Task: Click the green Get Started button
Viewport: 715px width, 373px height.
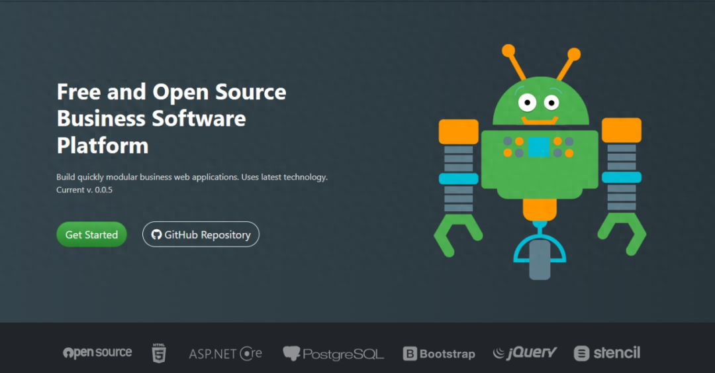Action: tap(91, 235)
